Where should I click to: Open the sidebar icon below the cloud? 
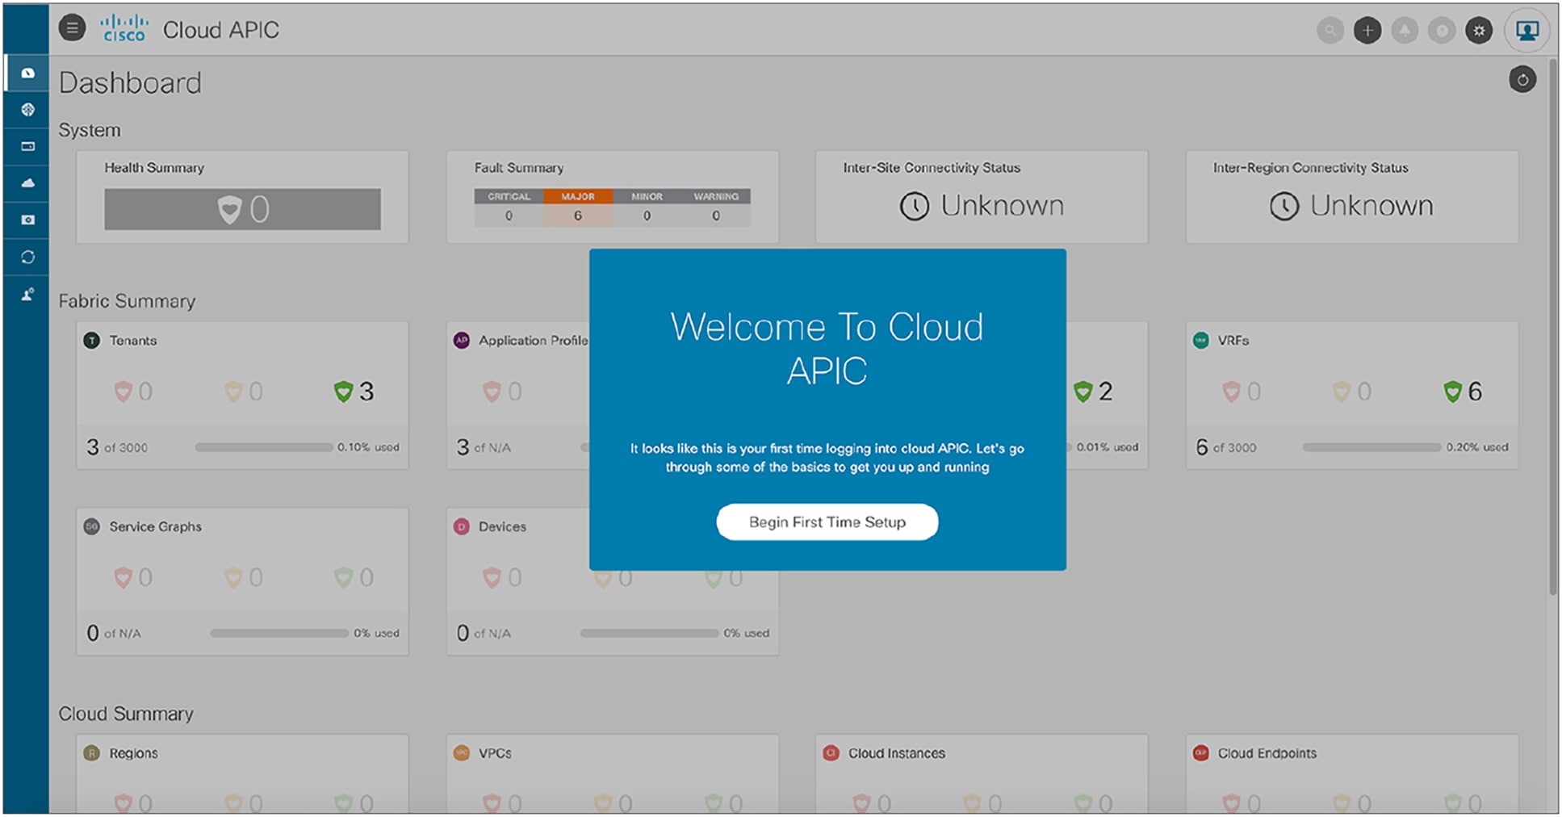pos(27,220)
